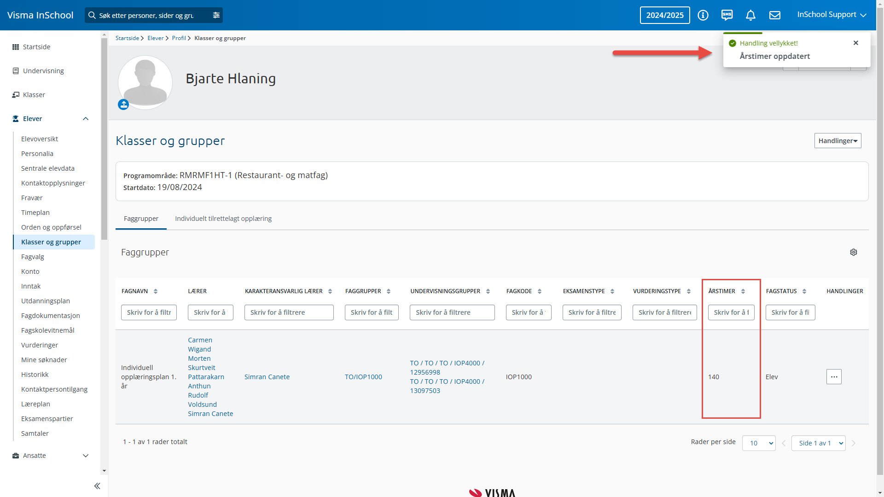The image size is (884, 497).
Task: Click the Årstimer filter input field
Action: click(x=731, y=312)
